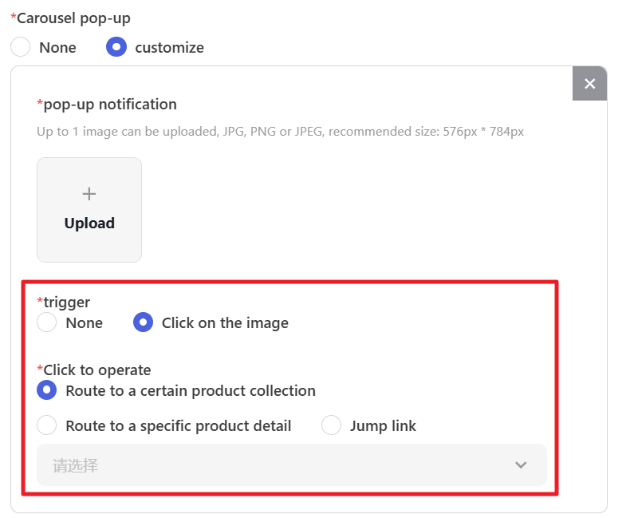Expand dropdown using the chevron arrow
Viewport: 630px width, 518px height.
pos(521,465)
